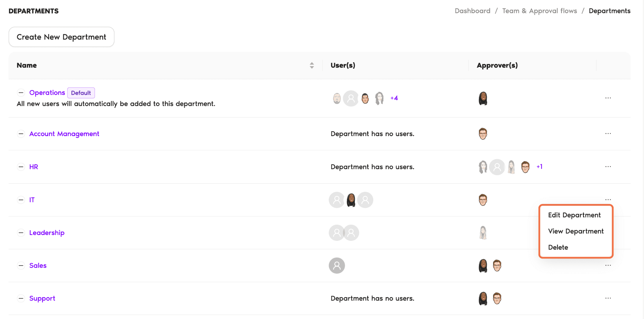
Task: Open the Support department link
Action: [42, 298]
